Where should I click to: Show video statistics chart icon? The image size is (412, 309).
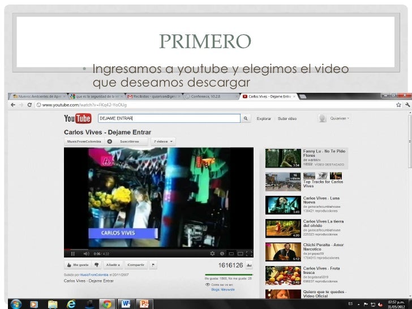click(x=249, y=265)
